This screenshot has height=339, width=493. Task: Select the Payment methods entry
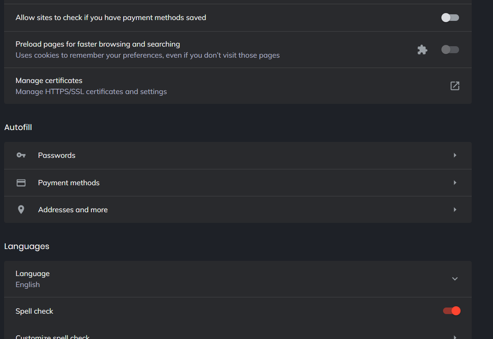[x=69, y=183]
